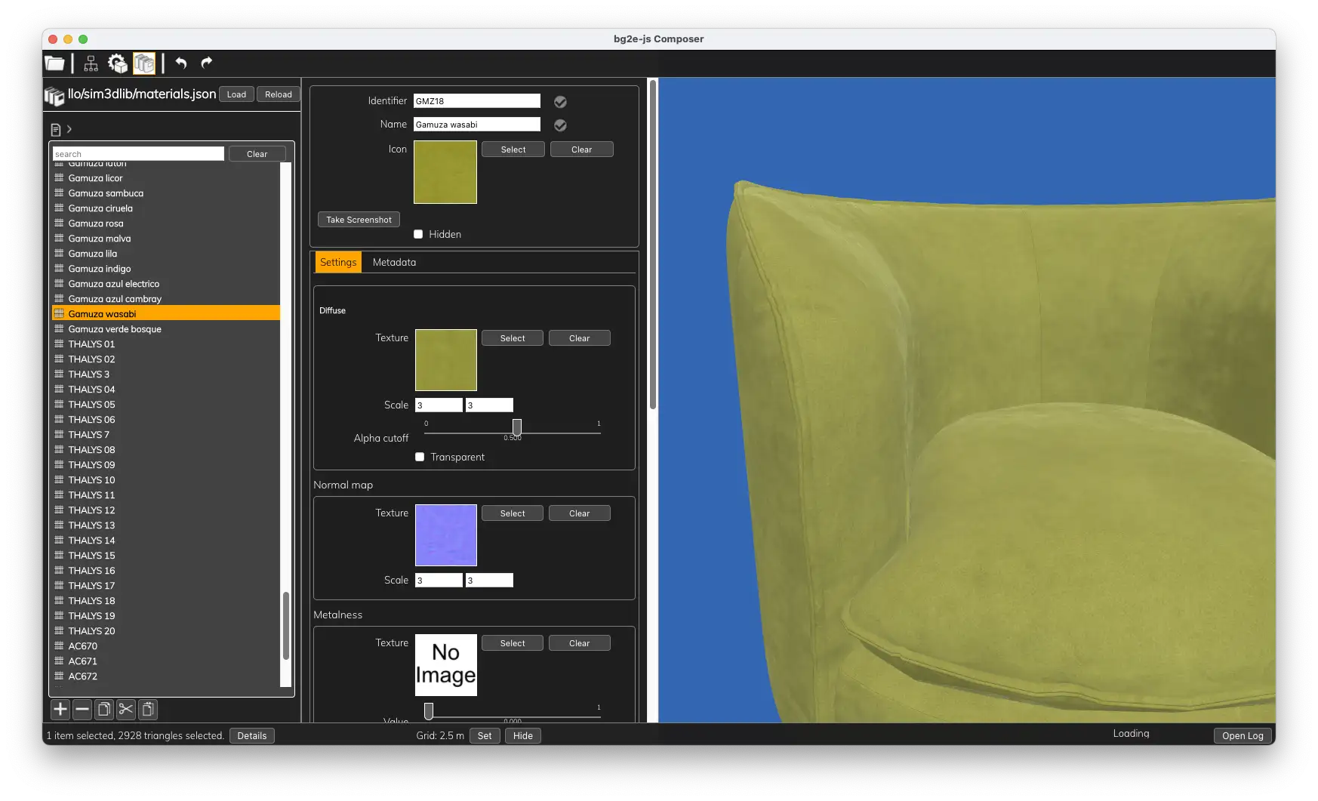The width and height of the screenshot is (1318, 801).
Task: Click the checkmark beside Name field
Action: pos(560,125)
